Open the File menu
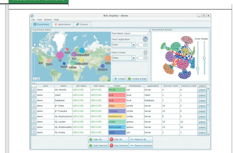 pyautogui.click(x=33, y=20)
